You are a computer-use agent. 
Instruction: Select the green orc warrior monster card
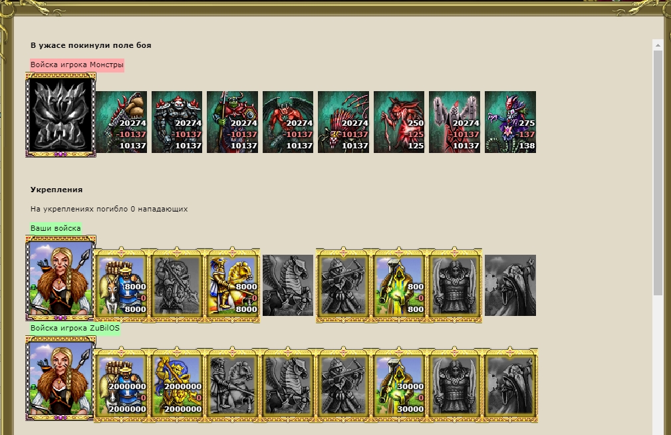coord(232,122)
